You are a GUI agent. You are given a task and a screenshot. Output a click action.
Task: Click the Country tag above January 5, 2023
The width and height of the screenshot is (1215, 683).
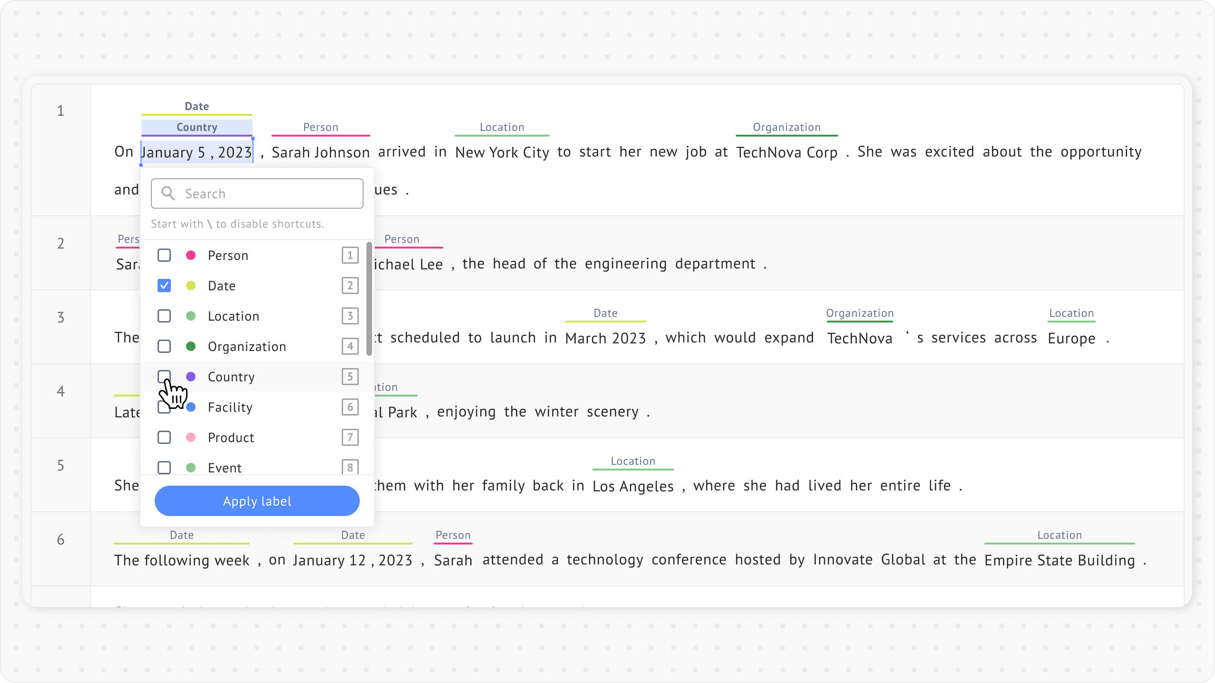(196, 127)
